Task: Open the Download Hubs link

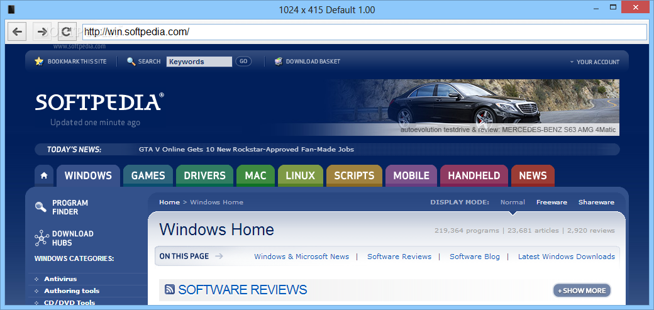Action: click(x=72, y=238)
